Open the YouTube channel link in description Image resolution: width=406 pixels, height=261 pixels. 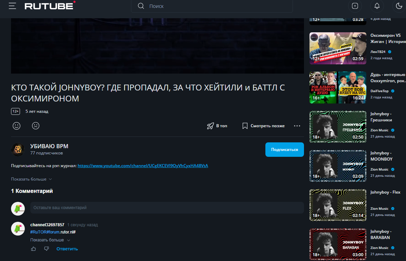[x=143, y=166]
